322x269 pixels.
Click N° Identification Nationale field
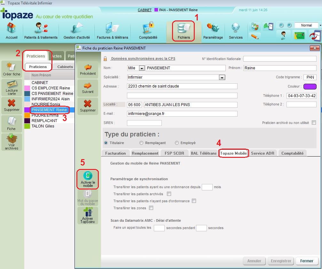[x=280, y=59]
